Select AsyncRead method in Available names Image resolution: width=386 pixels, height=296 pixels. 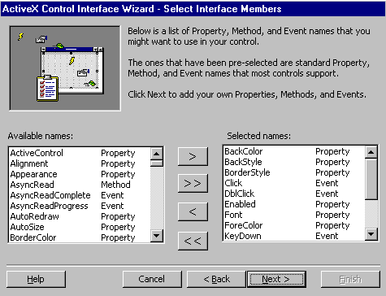(79, 185)
